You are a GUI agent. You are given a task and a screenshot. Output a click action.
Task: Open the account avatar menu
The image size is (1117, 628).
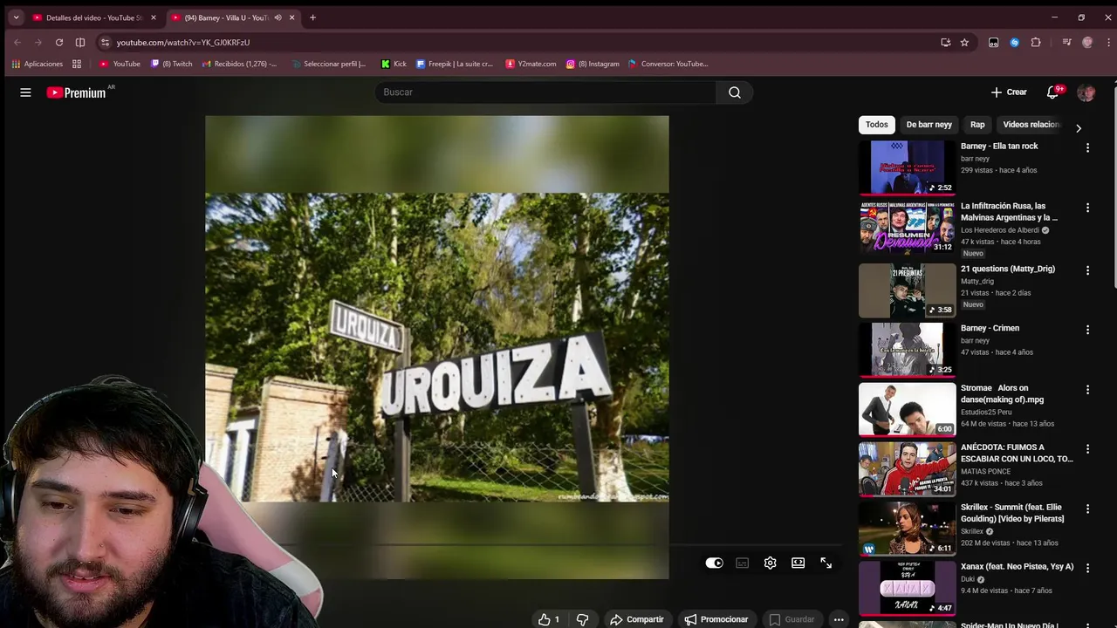[x=1086, y=92]
